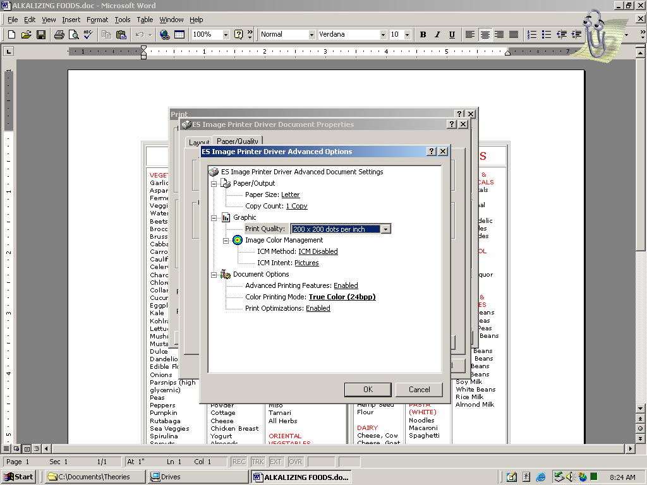Click the Word Help question bubble icon
This screenshot has height=485, width=647.
[x=238, y=35]
